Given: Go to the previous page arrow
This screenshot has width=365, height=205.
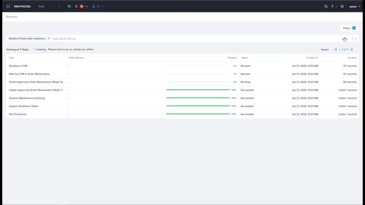Looking at the screenshot, I should 336,50.
